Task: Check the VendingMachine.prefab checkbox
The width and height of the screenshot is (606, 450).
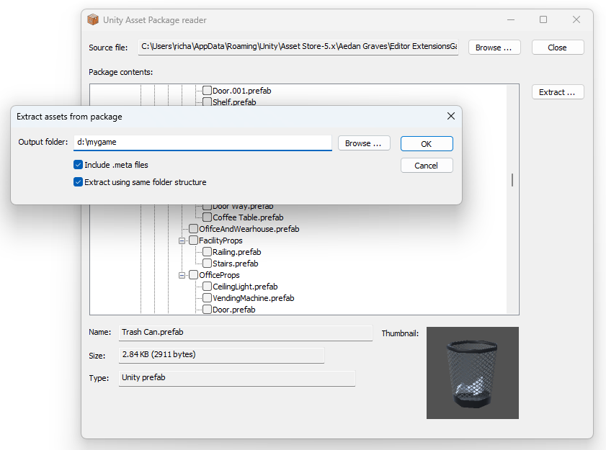Action: pyautogui.click(x=207, y=298)
